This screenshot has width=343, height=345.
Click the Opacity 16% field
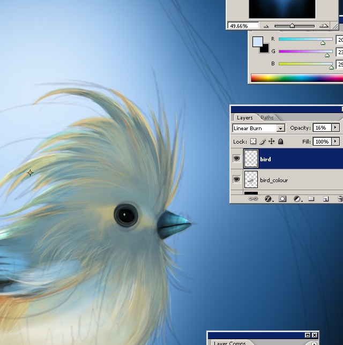click(322, 128)
